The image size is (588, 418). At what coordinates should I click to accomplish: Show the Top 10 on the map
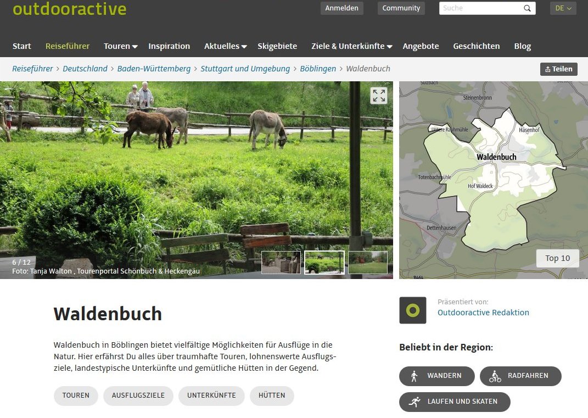click(557, 258)
